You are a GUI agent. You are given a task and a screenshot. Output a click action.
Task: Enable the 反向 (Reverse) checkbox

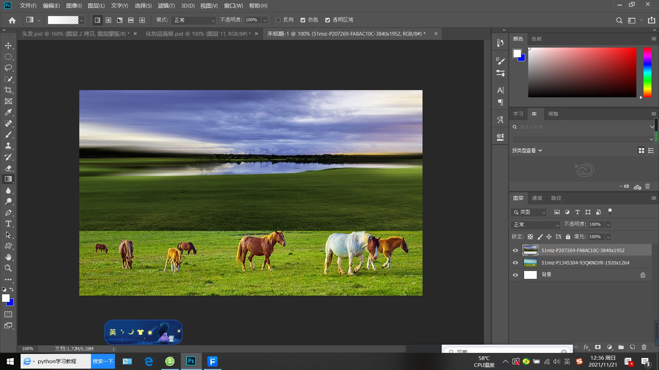point(278,20)
